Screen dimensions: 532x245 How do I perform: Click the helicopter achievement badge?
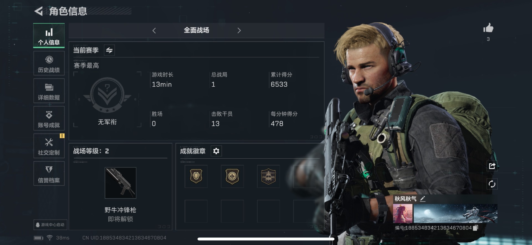pos(268,176)
